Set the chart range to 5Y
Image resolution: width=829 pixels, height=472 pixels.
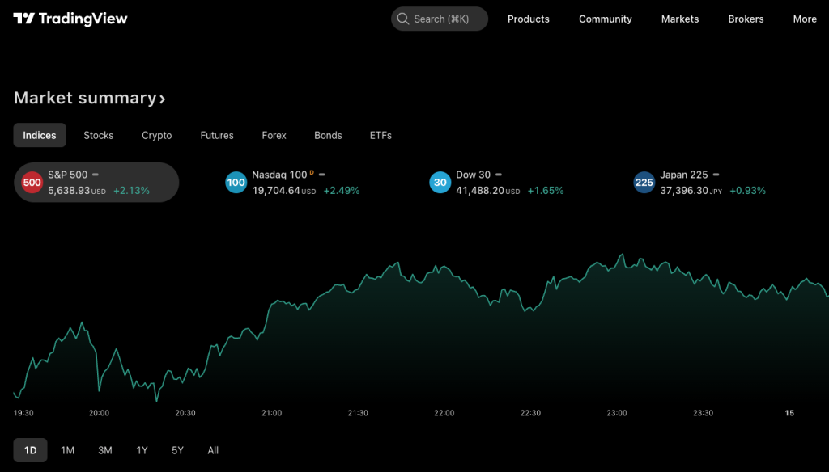point(177,450)
